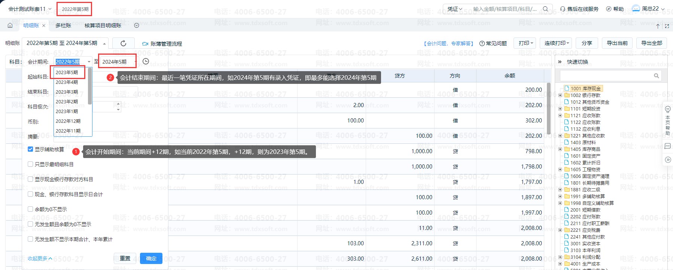Expand the 1998 自定义辅助核算 tree node

click(x=560, y=203)
